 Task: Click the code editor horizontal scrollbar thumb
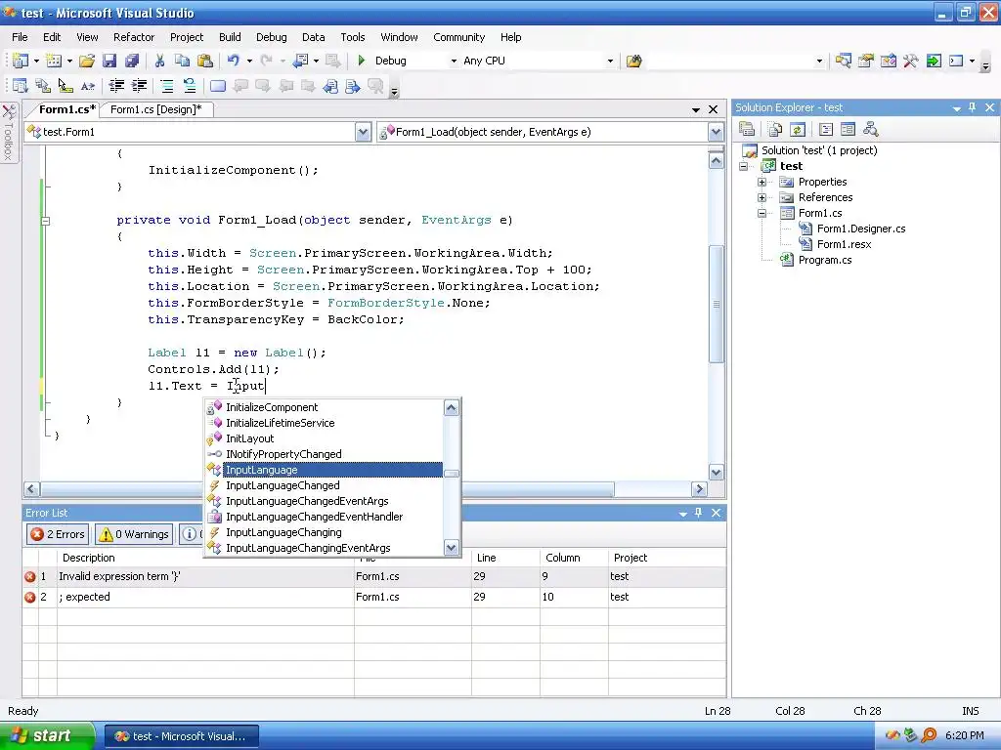pyautogui.click(x=326, y=489)
